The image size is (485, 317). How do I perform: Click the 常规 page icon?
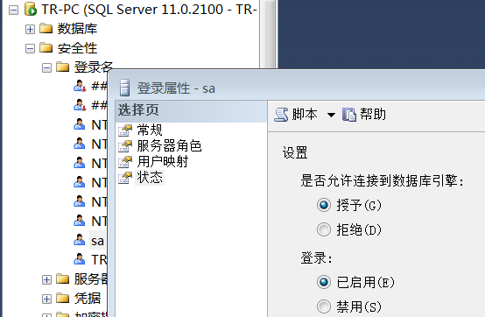125,130
